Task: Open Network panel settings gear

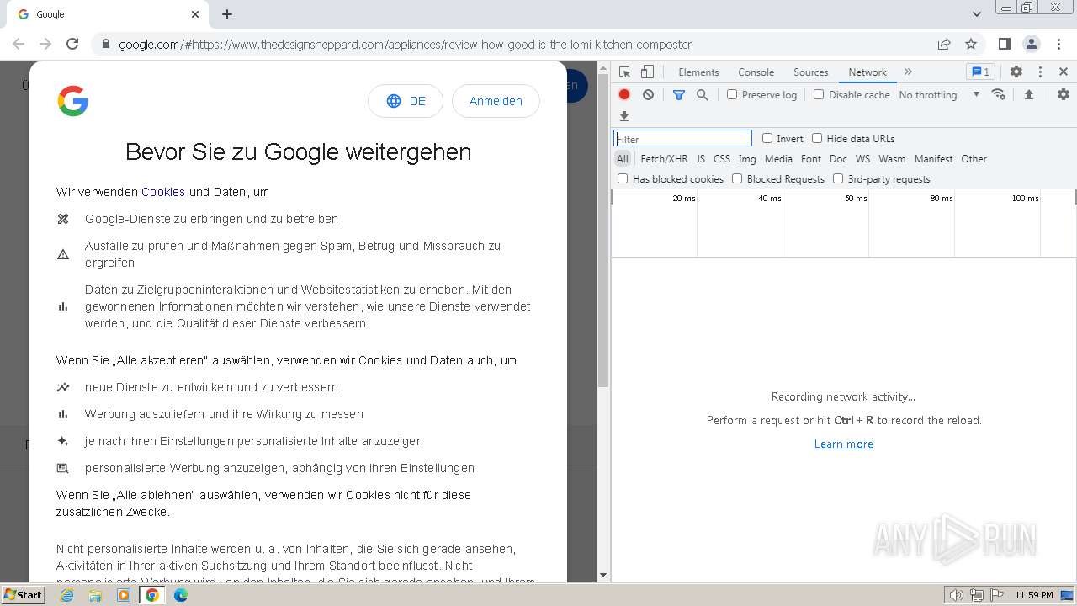Action: tap(1064, 95)
